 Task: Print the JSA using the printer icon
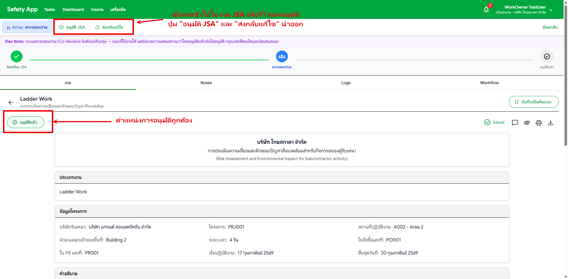[x=538, y=123]
